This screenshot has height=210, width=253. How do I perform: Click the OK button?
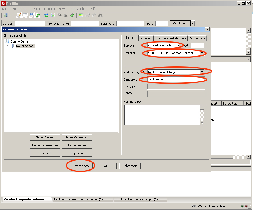coord(106,166)
